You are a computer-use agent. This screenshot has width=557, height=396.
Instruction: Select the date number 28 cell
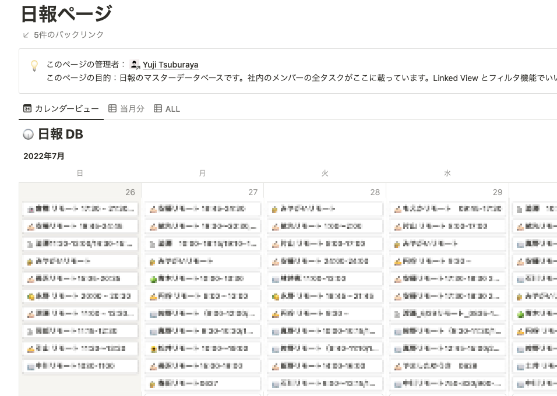375,192
